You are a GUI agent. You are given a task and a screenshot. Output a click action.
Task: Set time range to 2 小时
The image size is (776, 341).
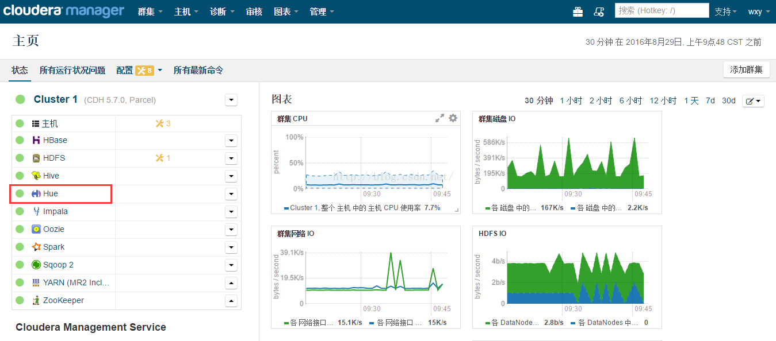point(601,100)
